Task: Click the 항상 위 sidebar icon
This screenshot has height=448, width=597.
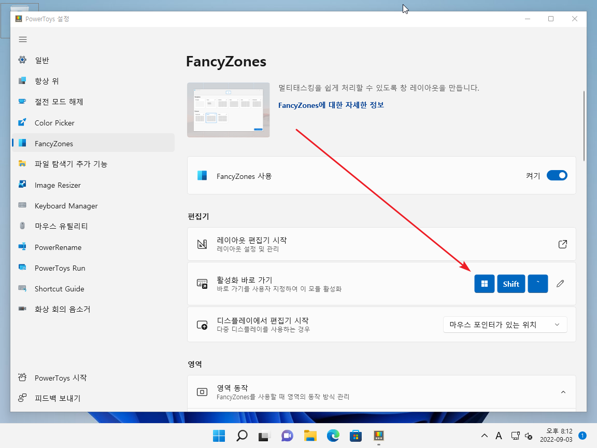Action: tap(22, 81)
